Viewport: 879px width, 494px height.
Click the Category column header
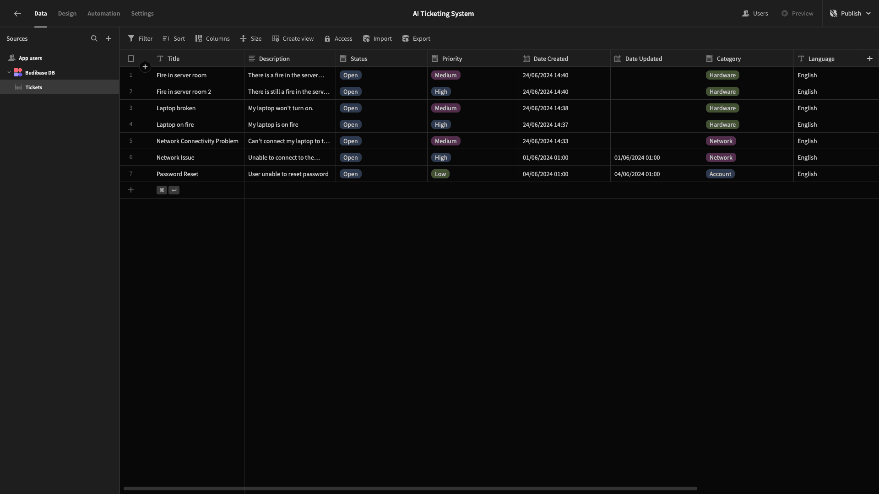[x=748, y=59]
